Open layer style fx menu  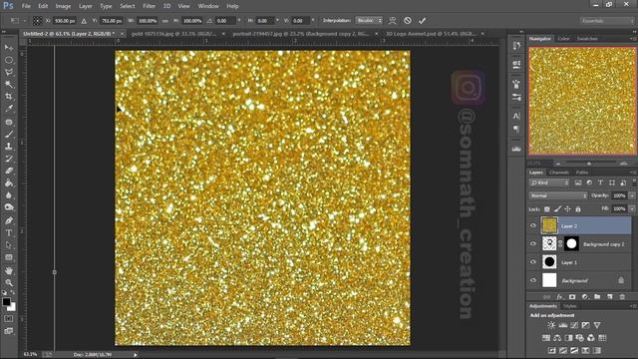click(x=559, y=297)
